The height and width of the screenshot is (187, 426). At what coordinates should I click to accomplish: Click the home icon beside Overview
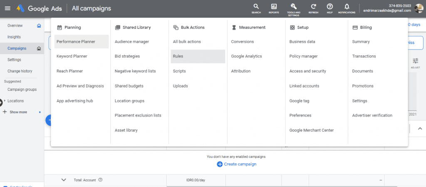39,25
